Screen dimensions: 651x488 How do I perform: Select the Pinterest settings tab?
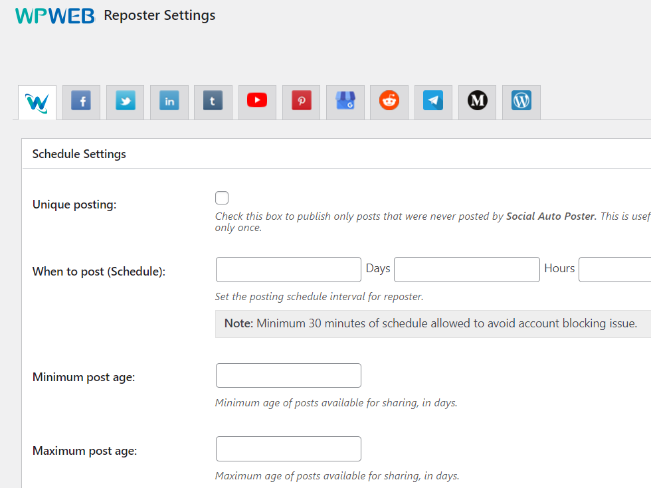[302, 102]
